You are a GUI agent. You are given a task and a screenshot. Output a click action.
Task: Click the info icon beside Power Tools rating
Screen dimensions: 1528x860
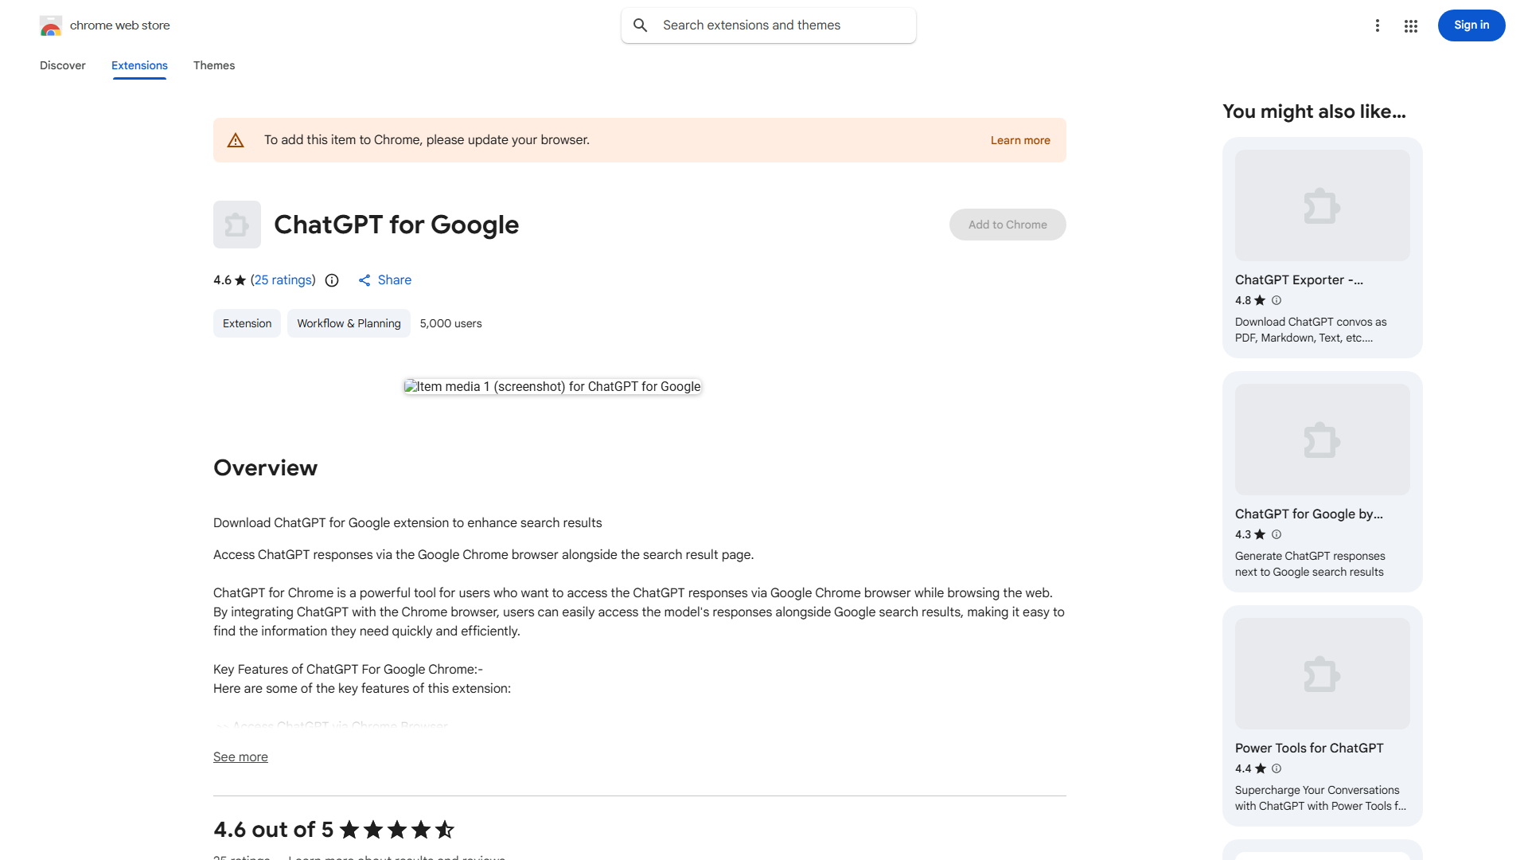click(x=1277, y=768)
